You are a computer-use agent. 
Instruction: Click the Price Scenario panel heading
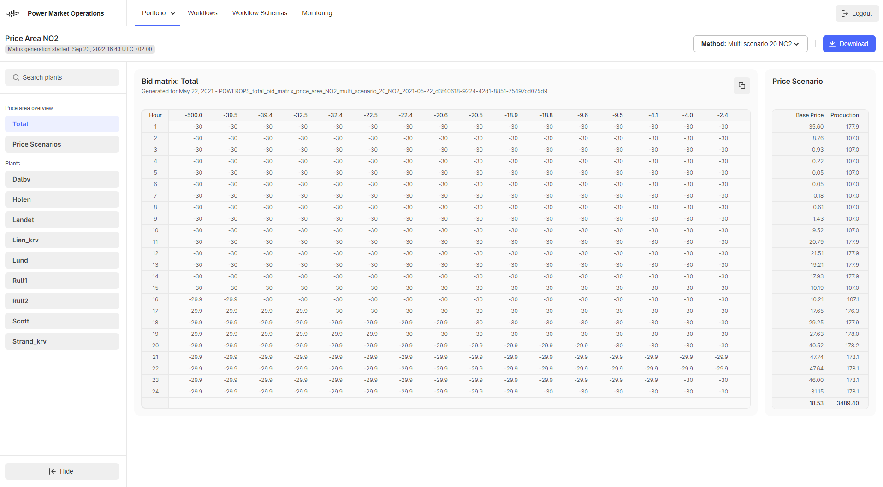pyautogui.click(x=798, y=81)
